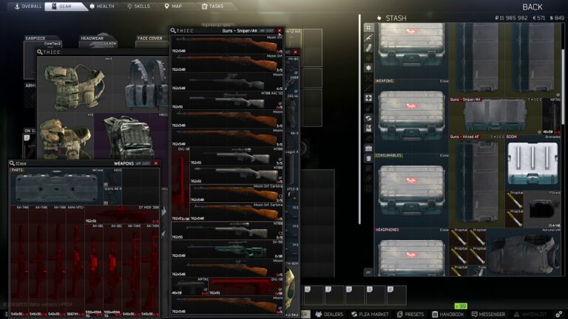This screenshot has height=319, width=568.
Task: Filter stash by gear-shaped mods icon
Action: (x=368, y=68)
